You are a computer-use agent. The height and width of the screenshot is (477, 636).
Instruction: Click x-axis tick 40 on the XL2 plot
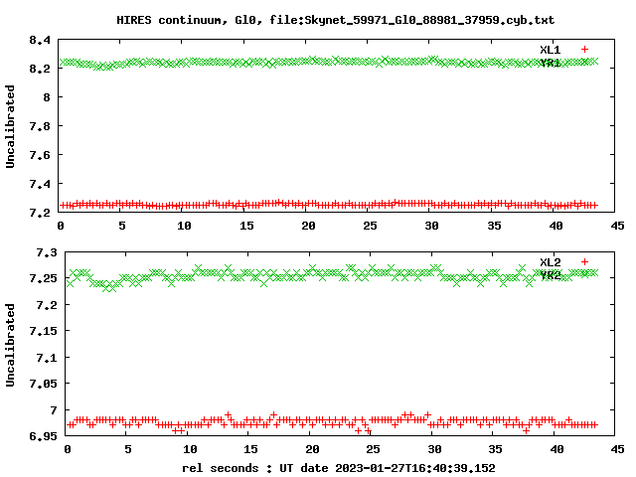556,449
